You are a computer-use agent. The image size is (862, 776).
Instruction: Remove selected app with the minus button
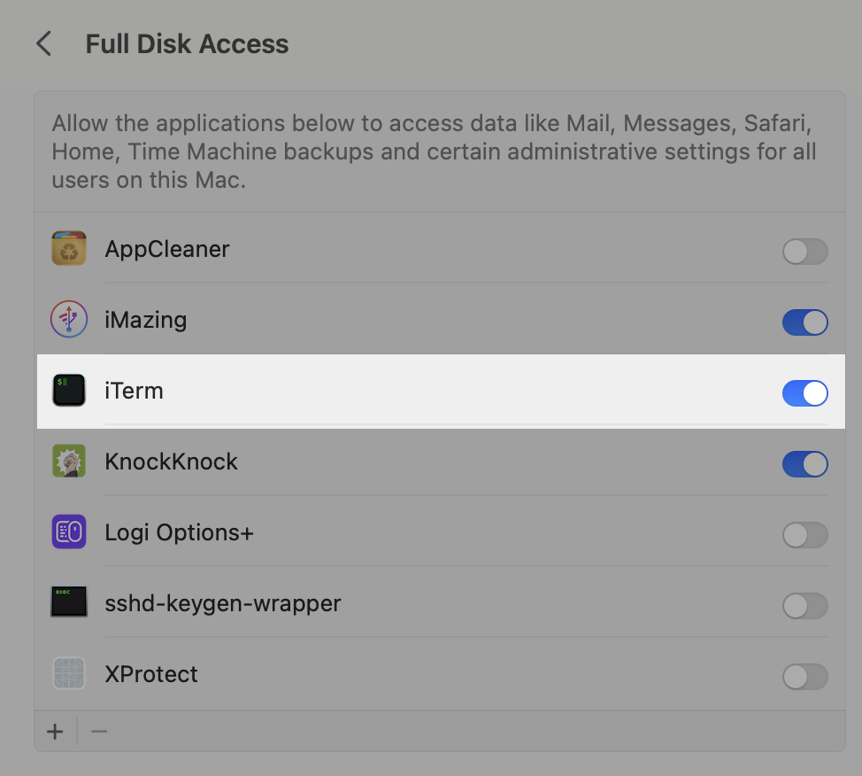click(x=99, y=732)
